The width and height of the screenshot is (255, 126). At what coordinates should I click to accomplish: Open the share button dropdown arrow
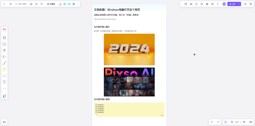239,4
